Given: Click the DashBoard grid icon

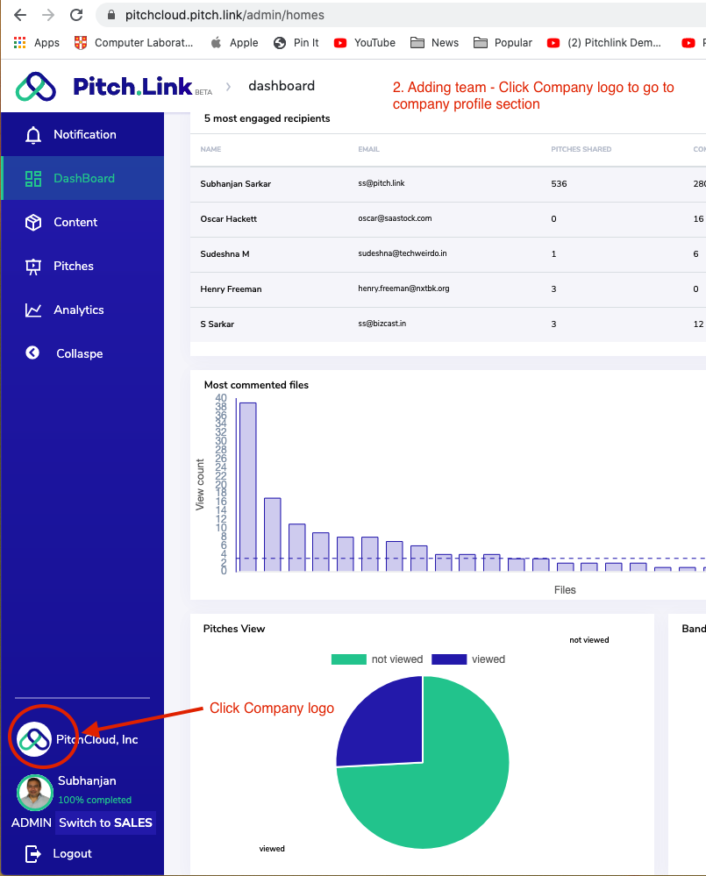Looking at the screenshot, I should point(33,178).
